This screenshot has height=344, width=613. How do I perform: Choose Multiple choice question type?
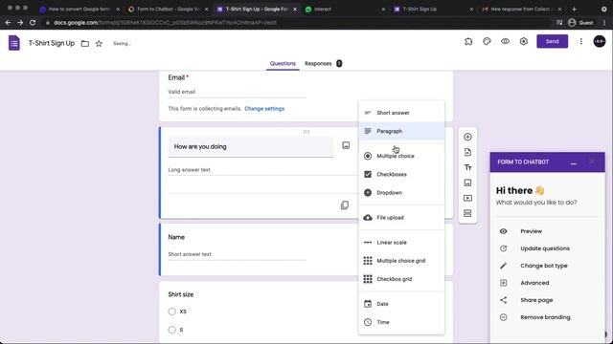(401, 156)
